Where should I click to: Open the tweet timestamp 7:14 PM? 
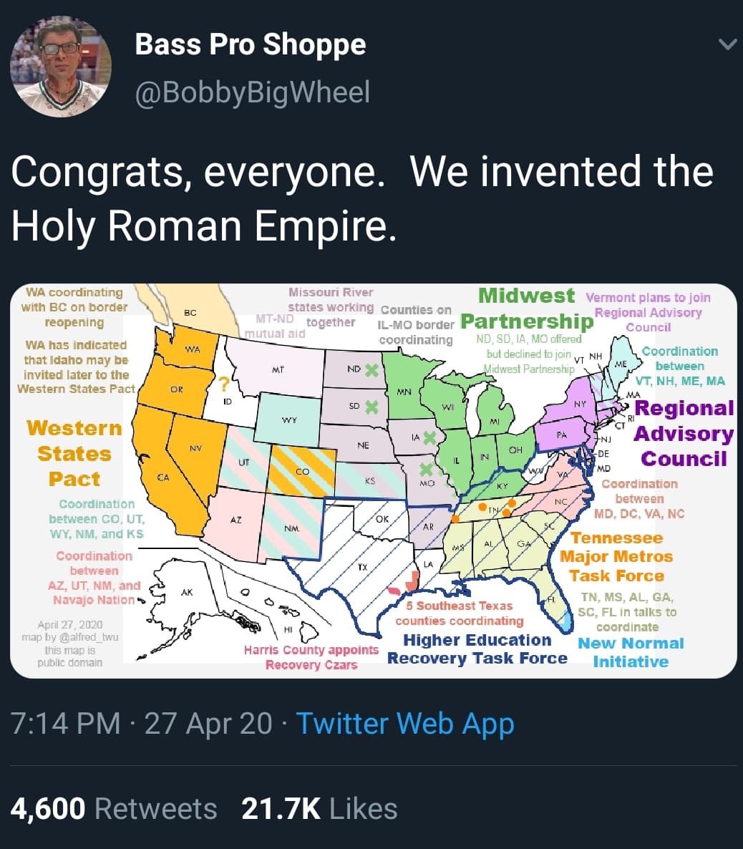click(66, 724)
